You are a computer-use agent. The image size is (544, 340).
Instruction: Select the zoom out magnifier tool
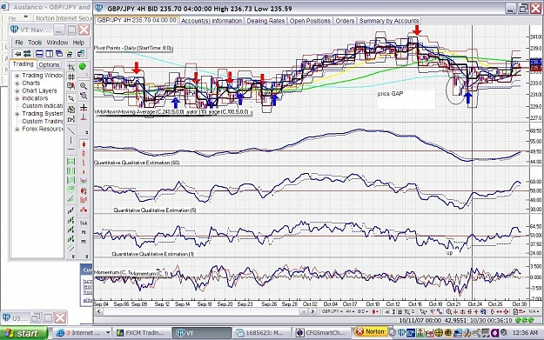[84, 96]
